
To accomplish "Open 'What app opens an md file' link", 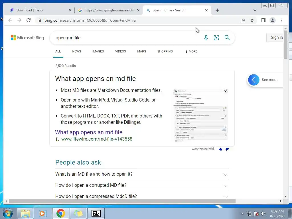I will point(89,132).
